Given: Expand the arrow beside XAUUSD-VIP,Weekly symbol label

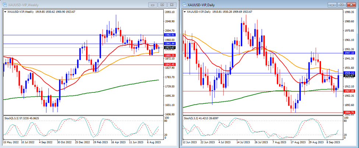Looking at the screenshot, I should click(x=5, y=12).
